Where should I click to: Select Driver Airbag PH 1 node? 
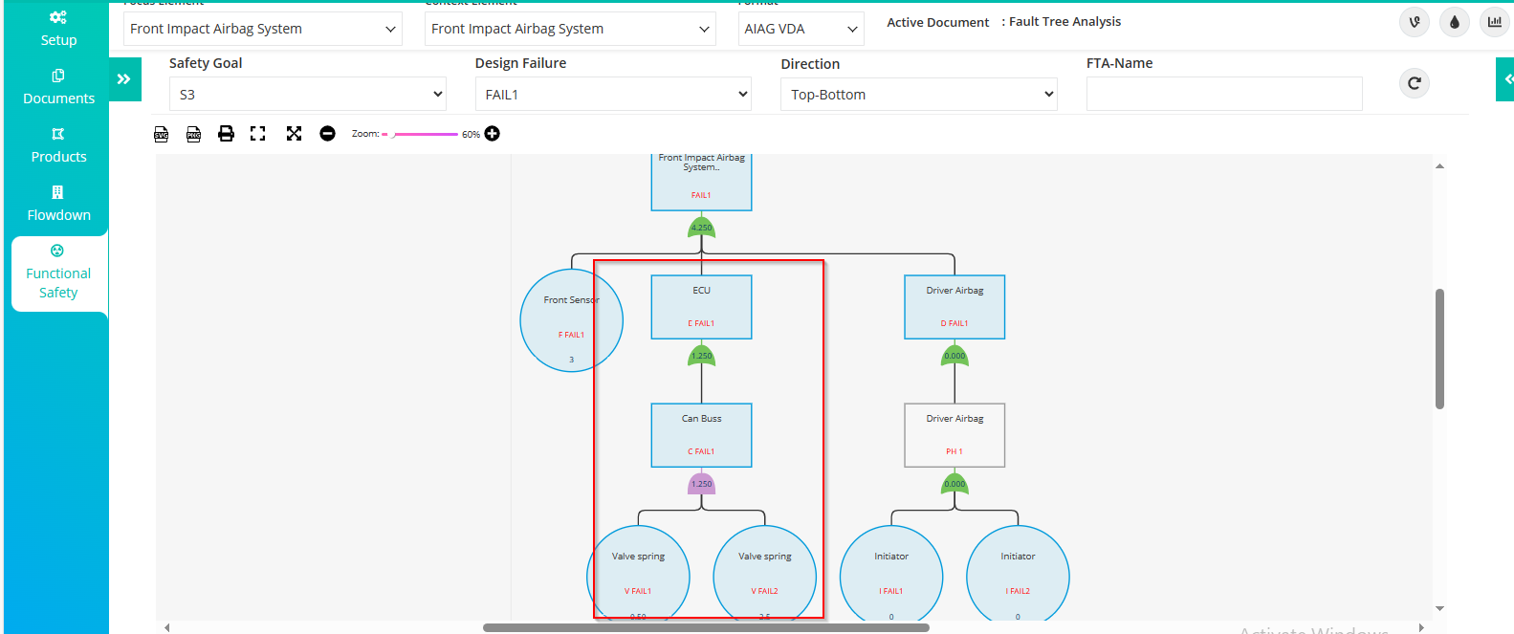(x=954, y=435)
